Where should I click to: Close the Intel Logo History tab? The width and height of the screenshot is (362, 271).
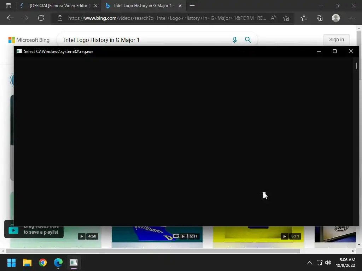[180, 6]
